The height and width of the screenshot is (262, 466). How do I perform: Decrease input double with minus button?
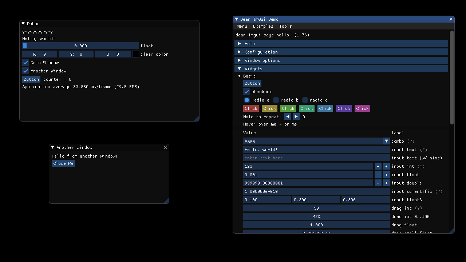coord(378,183)
